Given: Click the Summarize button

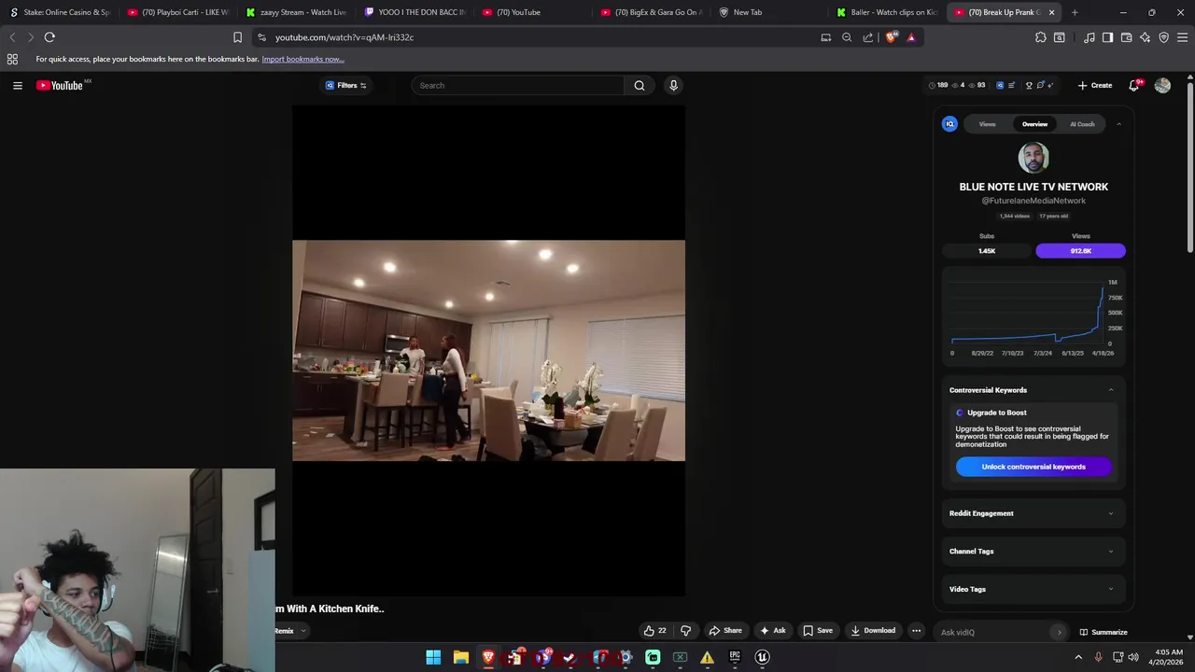Looking at the screenshot, I should tap(1104, 632).
